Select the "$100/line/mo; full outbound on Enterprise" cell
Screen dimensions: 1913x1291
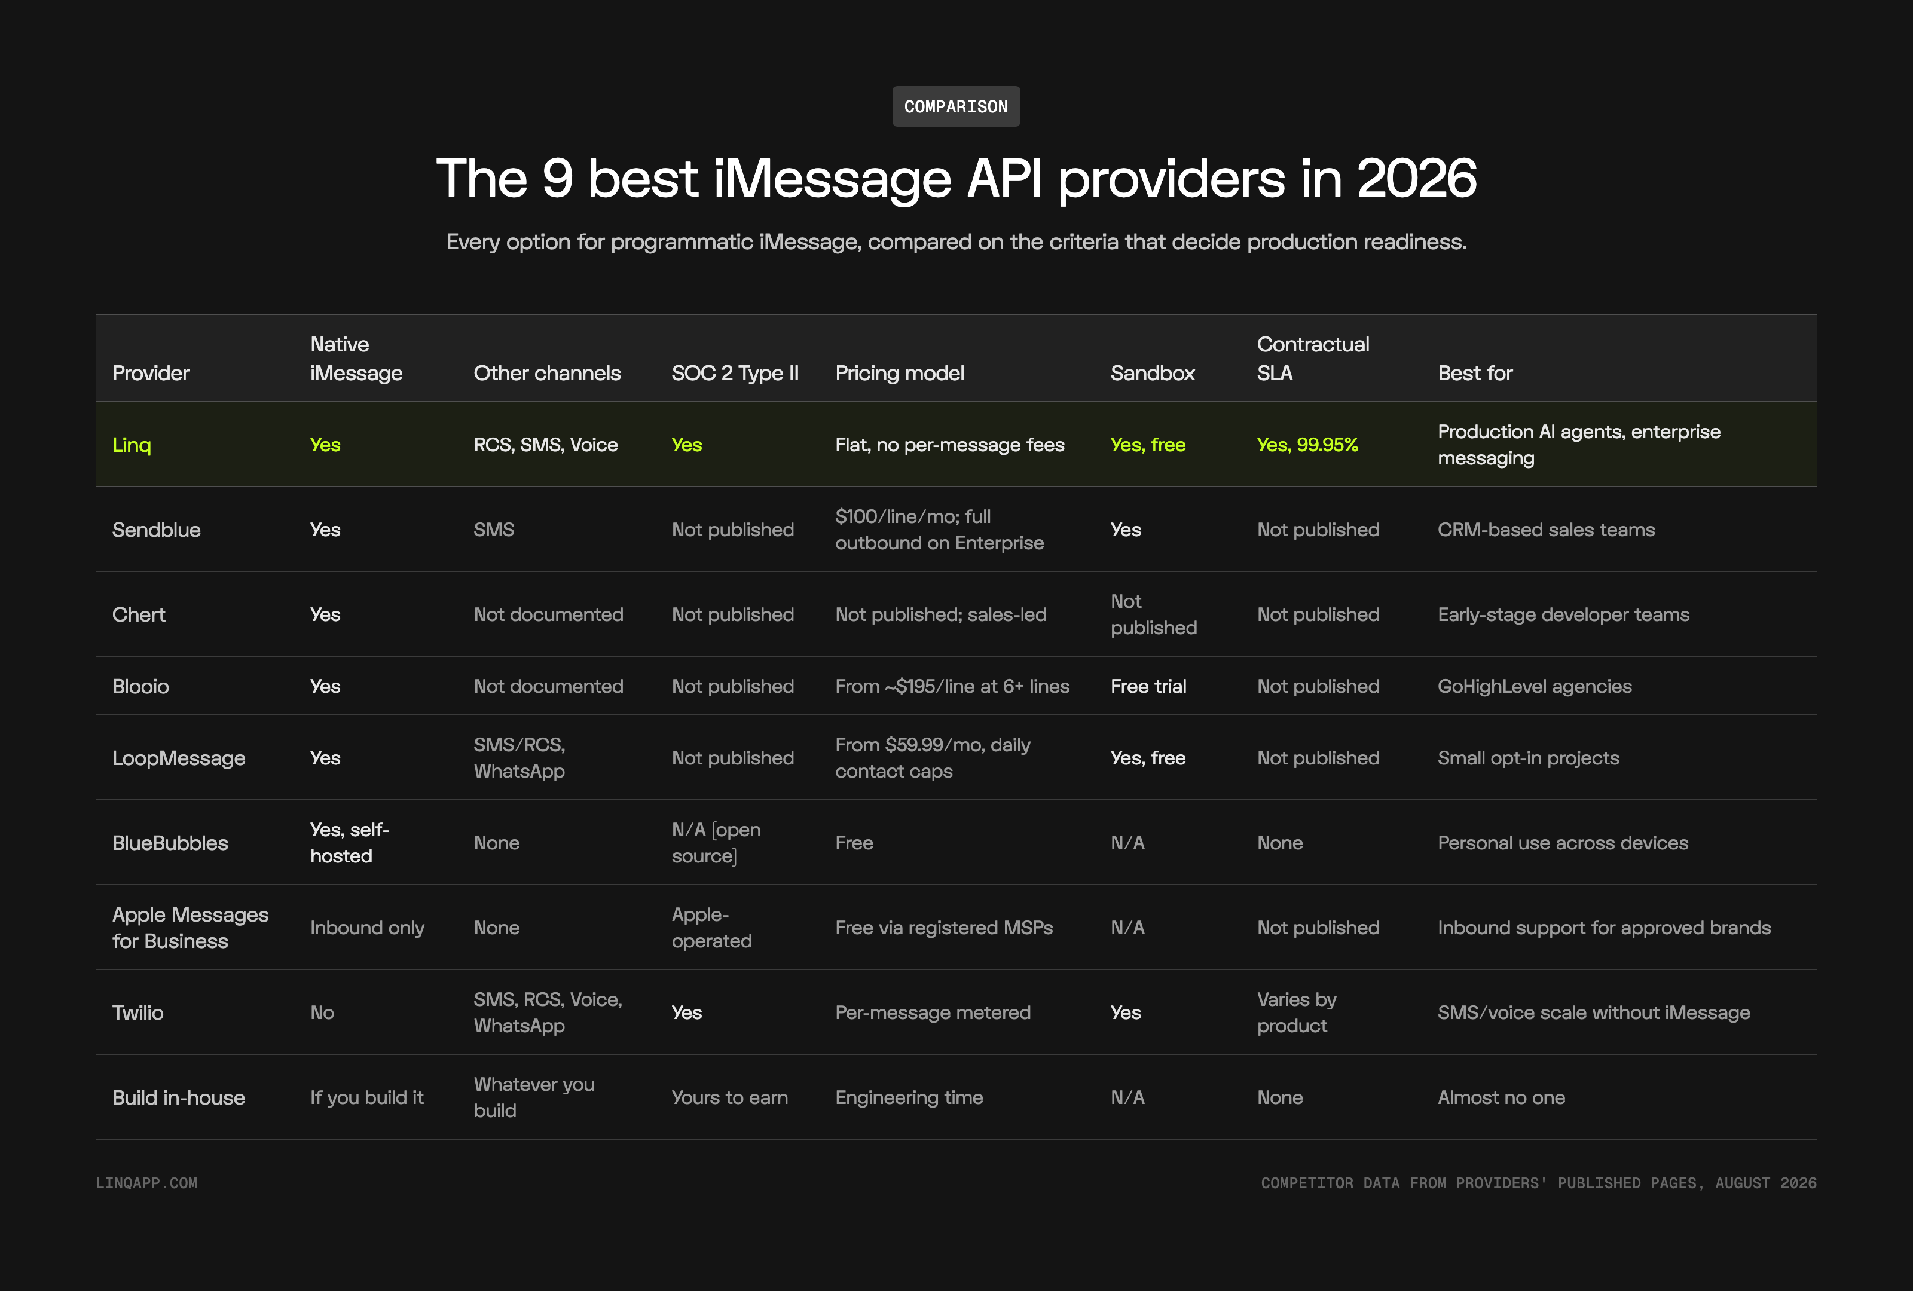pyautogui.click(x=939, y=529)
